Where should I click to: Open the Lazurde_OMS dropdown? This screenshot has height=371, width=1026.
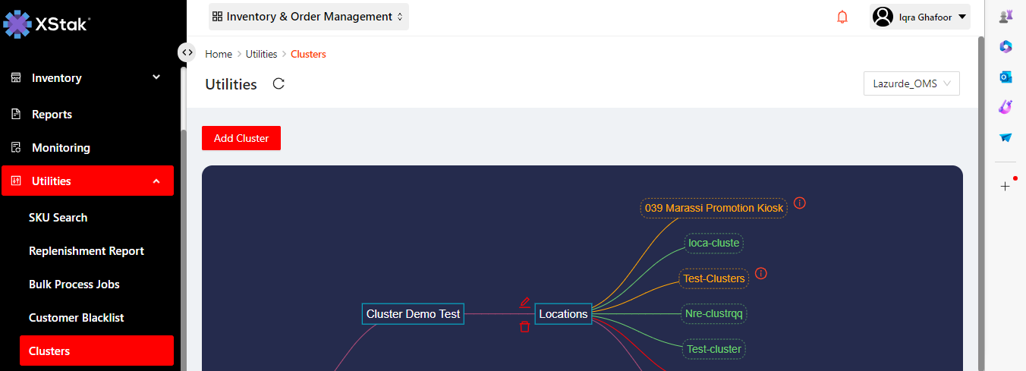[x=911, y=84]
